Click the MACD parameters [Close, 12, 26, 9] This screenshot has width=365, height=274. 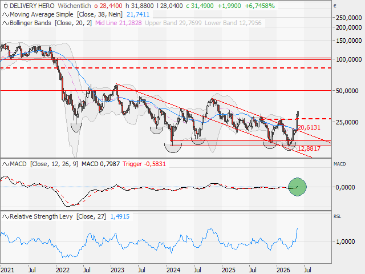pos(54,164)
